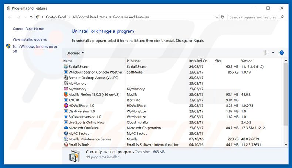
Task: Expand the address bar history dropdown
Action: coord(217,17)
